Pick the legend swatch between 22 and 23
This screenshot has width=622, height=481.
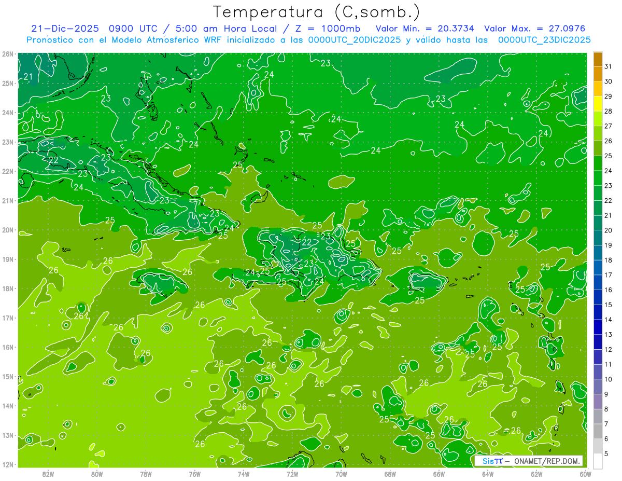coord(598,193)
